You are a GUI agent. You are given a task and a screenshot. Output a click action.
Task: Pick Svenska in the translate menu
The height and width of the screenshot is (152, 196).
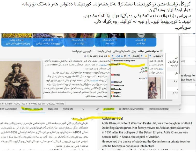[117, 89]
